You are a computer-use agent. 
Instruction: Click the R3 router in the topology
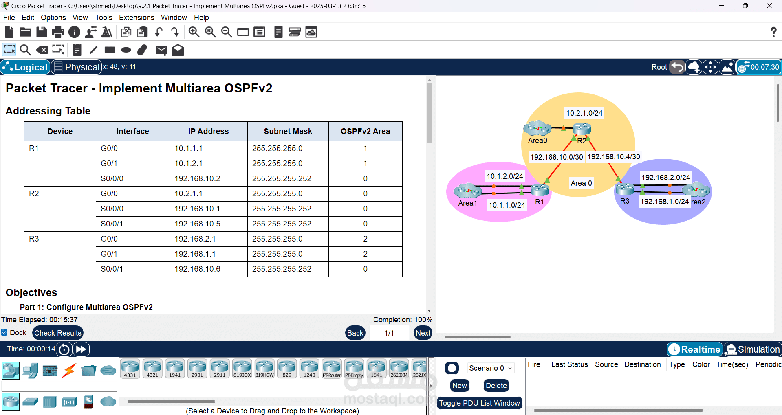pos(625,189)
